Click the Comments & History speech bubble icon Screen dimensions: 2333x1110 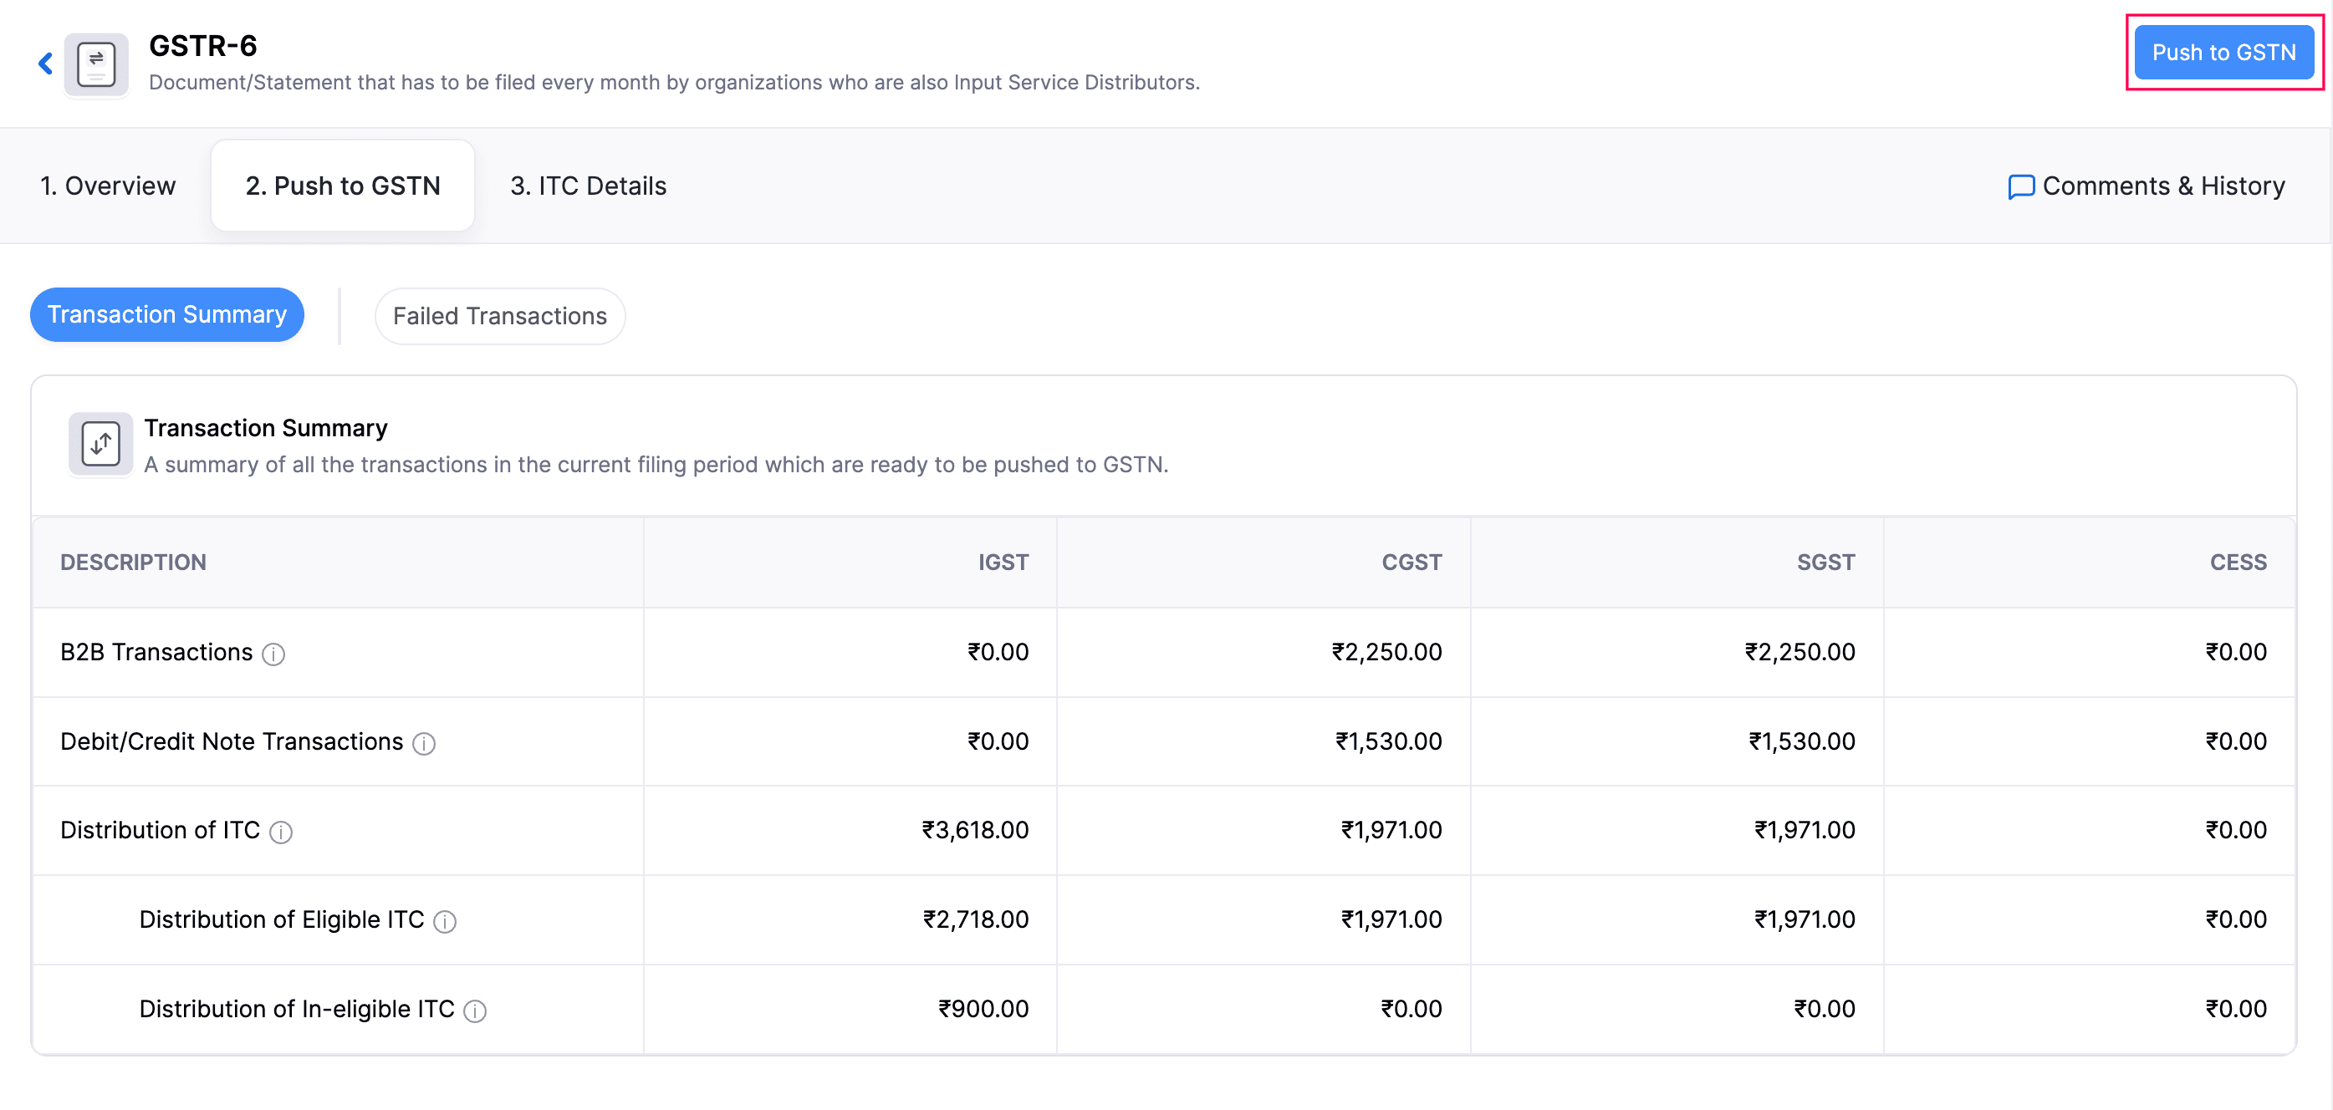click(x=2020, y=186)
